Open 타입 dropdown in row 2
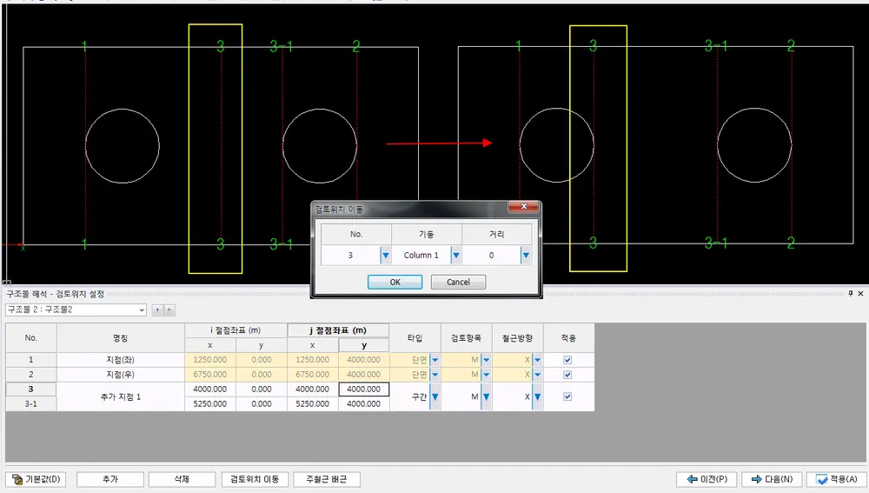 tap(435, 375)
